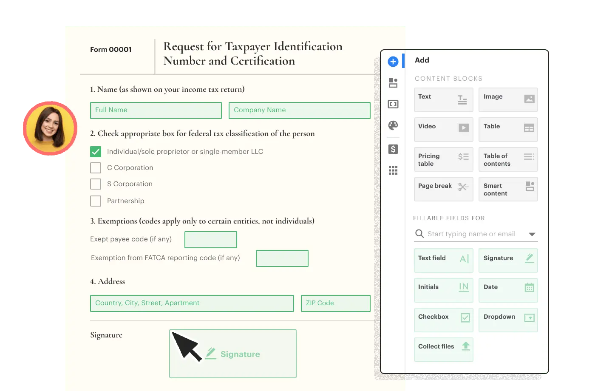
Task: Click the woman's profile avatar
Action: (x=50, y=128)
